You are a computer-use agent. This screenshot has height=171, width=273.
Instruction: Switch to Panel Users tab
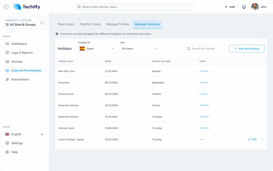point(66,24)
